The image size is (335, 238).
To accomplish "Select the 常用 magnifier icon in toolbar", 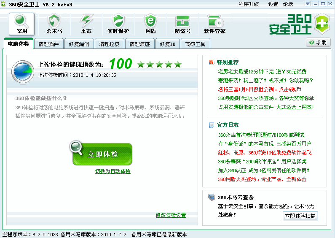I will (x=21, y=24).
